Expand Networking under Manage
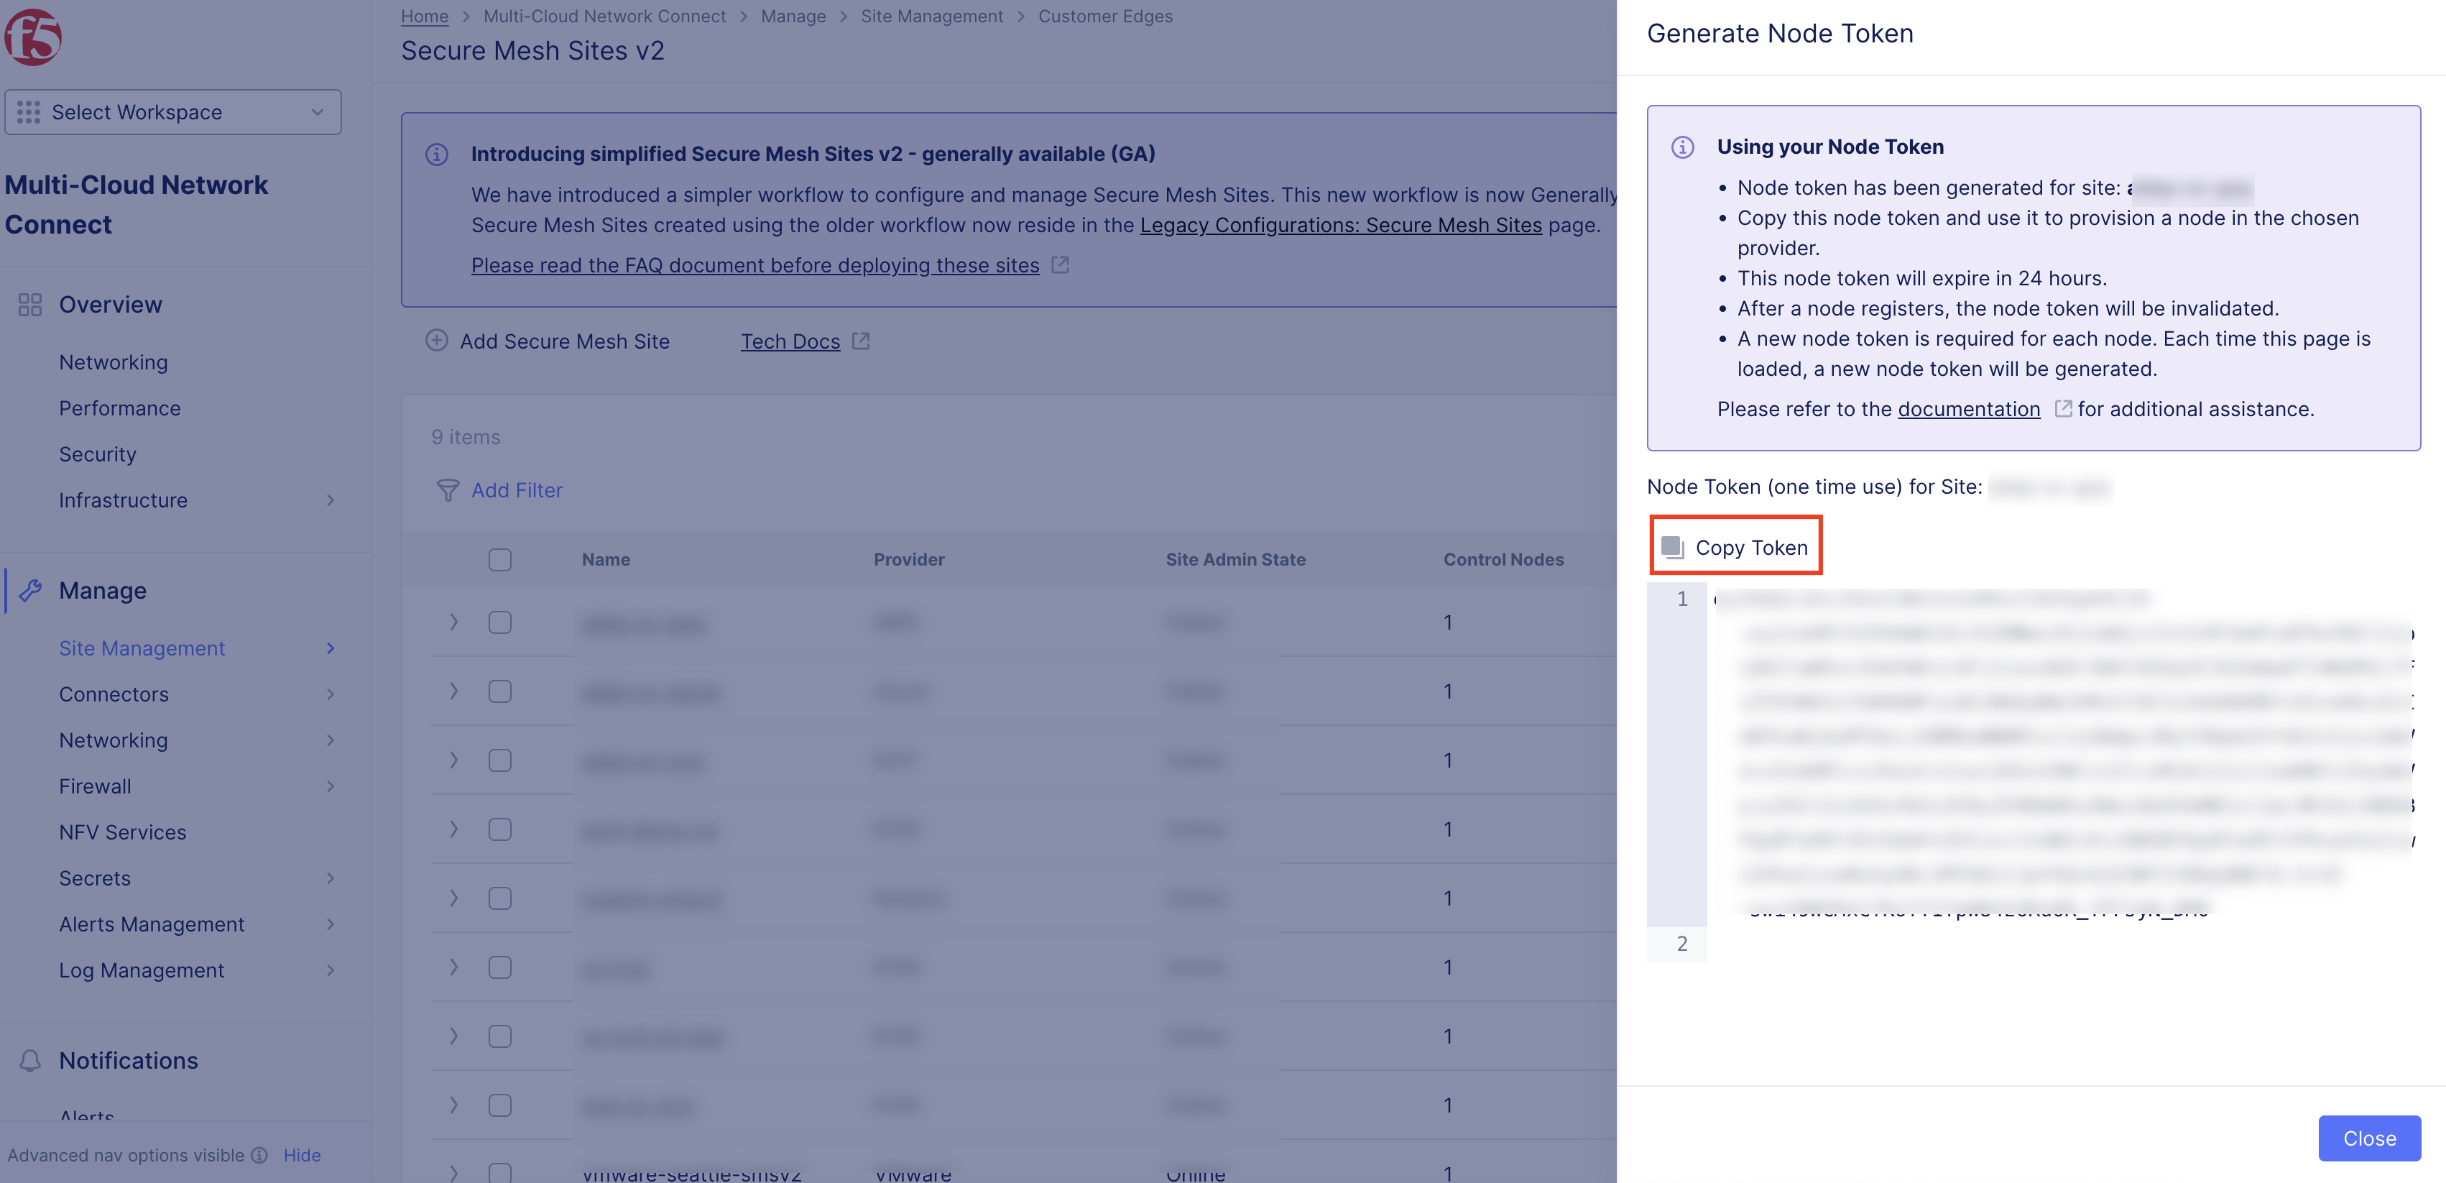The height and width of the screenshot is (1183, 2446). [331, 740]
